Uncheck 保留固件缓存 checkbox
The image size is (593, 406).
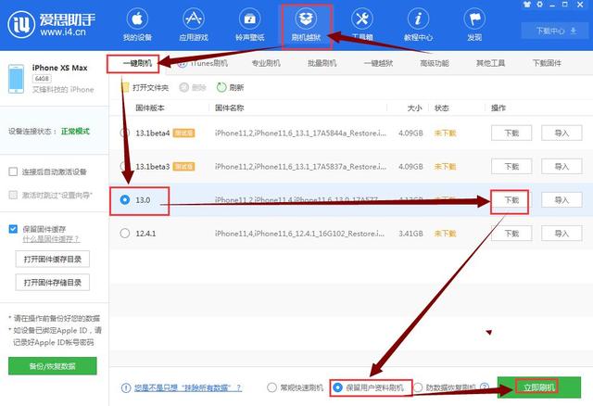[x=13, y=229]
